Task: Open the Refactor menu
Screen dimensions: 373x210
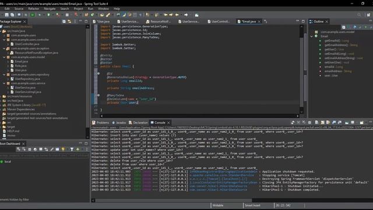Action: point(34,9)
